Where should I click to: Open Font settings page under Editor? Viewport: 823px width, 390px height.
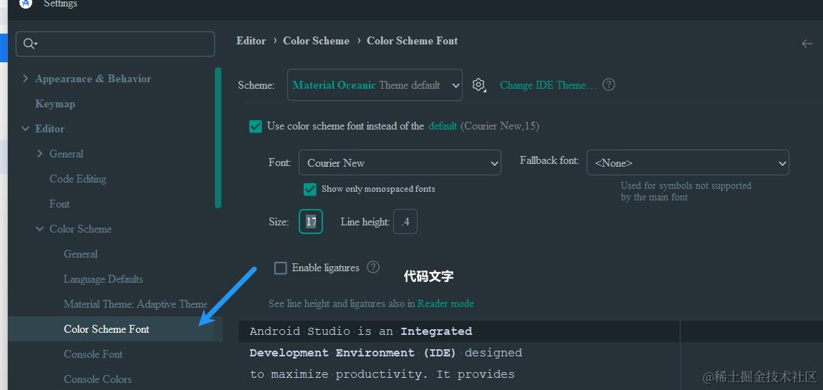(59, 204)
